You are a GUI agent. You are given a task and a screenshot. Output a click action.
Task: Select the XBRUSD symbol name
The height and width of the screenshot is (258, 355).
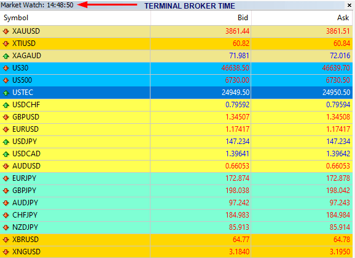[26, 239]
